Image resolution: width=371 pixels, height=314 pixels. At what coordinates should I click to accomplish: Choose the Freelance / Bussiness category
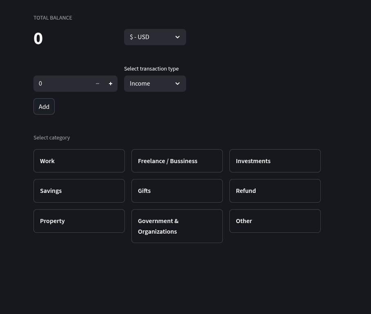177,161
